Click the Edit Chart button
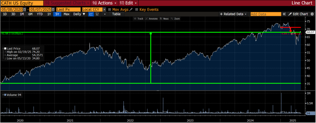316x123 pixels. pyautogui.click(x=298, y=14)
